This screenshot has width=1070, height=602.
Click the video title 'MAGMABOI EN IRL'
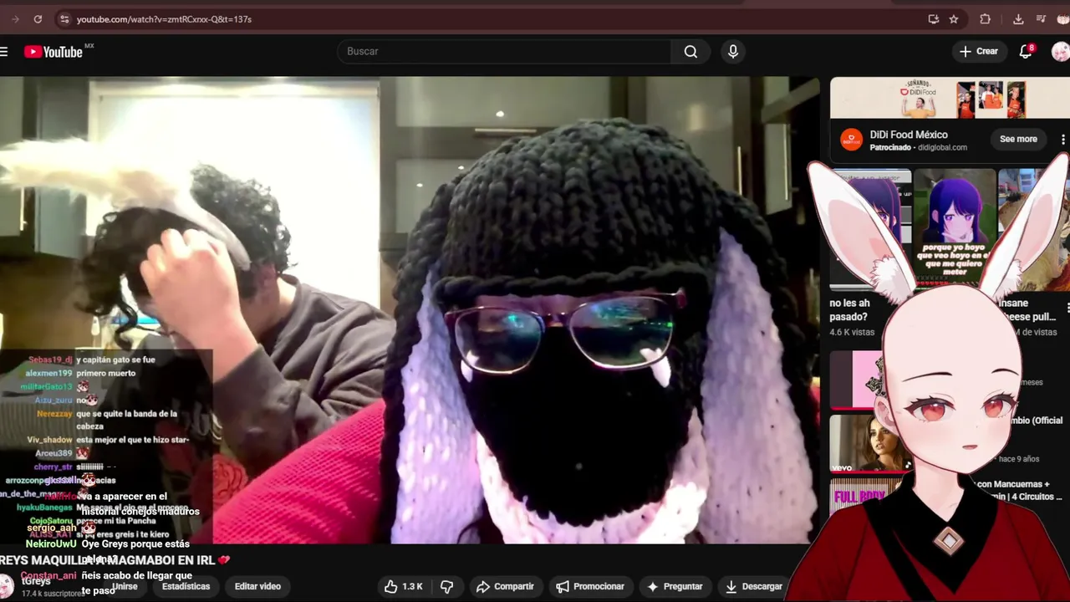[x=115, y=560]
